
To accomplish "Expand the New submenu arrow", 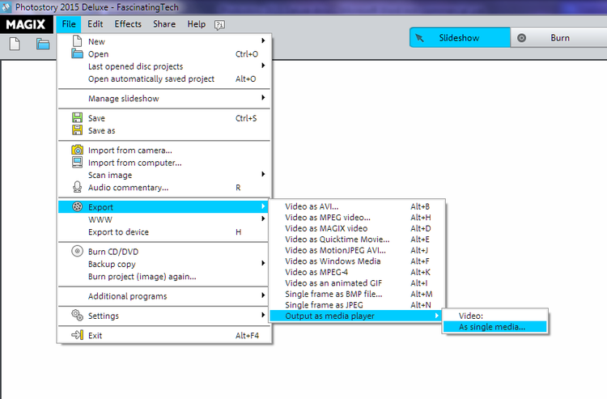I will pos(263,40).
